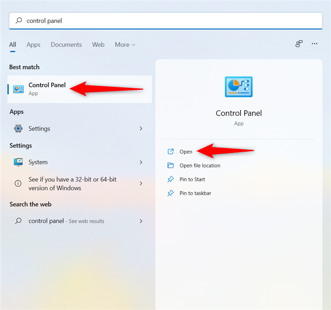331x310 pixels.
Task: Expand the 32-bit or 64-bit result chevron
Action: (141, 183)
